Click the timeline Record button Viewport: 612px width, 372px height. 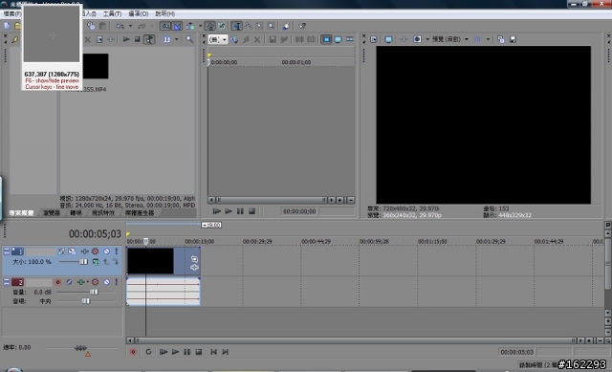tap(133, 352)
